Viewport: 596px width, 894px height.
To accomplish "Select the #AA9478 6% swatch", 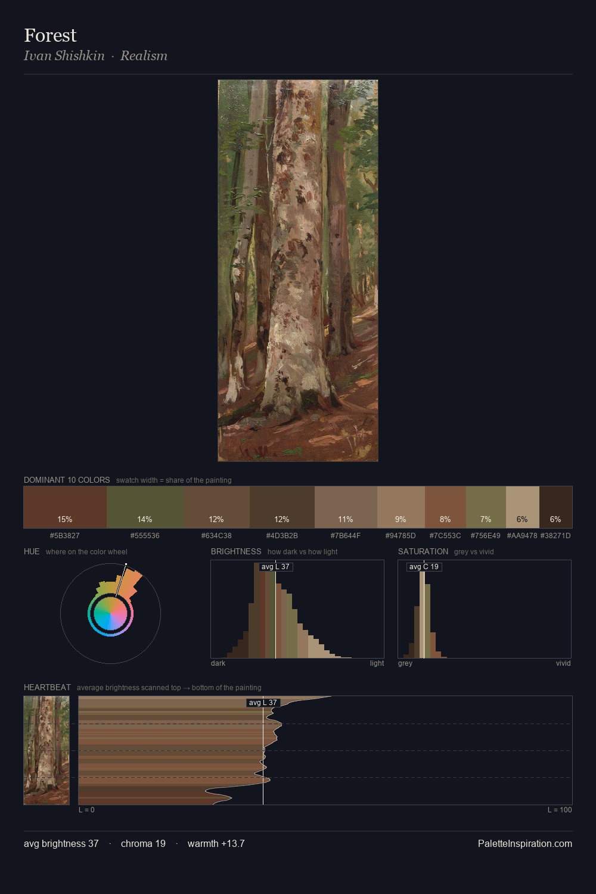I will (x=522, y=507).
